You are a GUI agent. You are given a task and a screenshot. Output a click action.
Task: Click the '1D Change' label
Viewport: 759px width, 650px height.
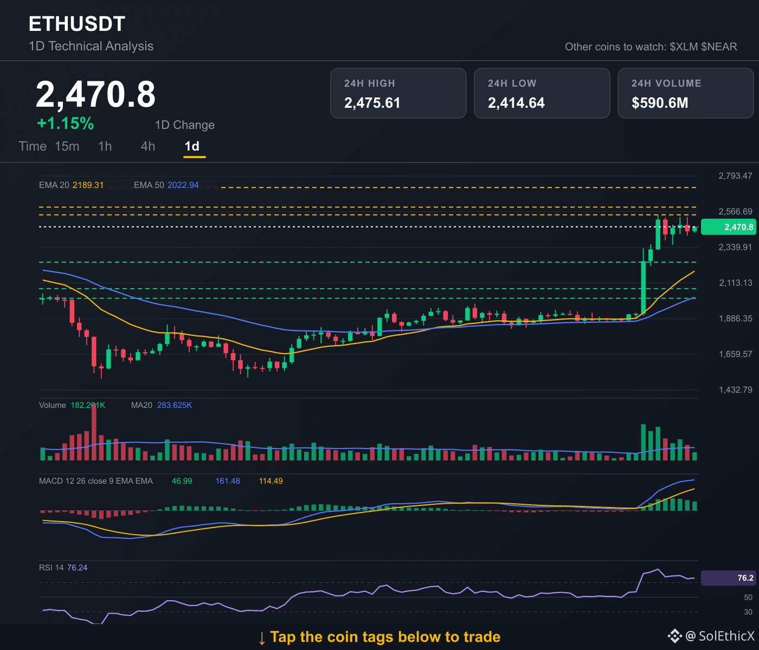(185, 125)
